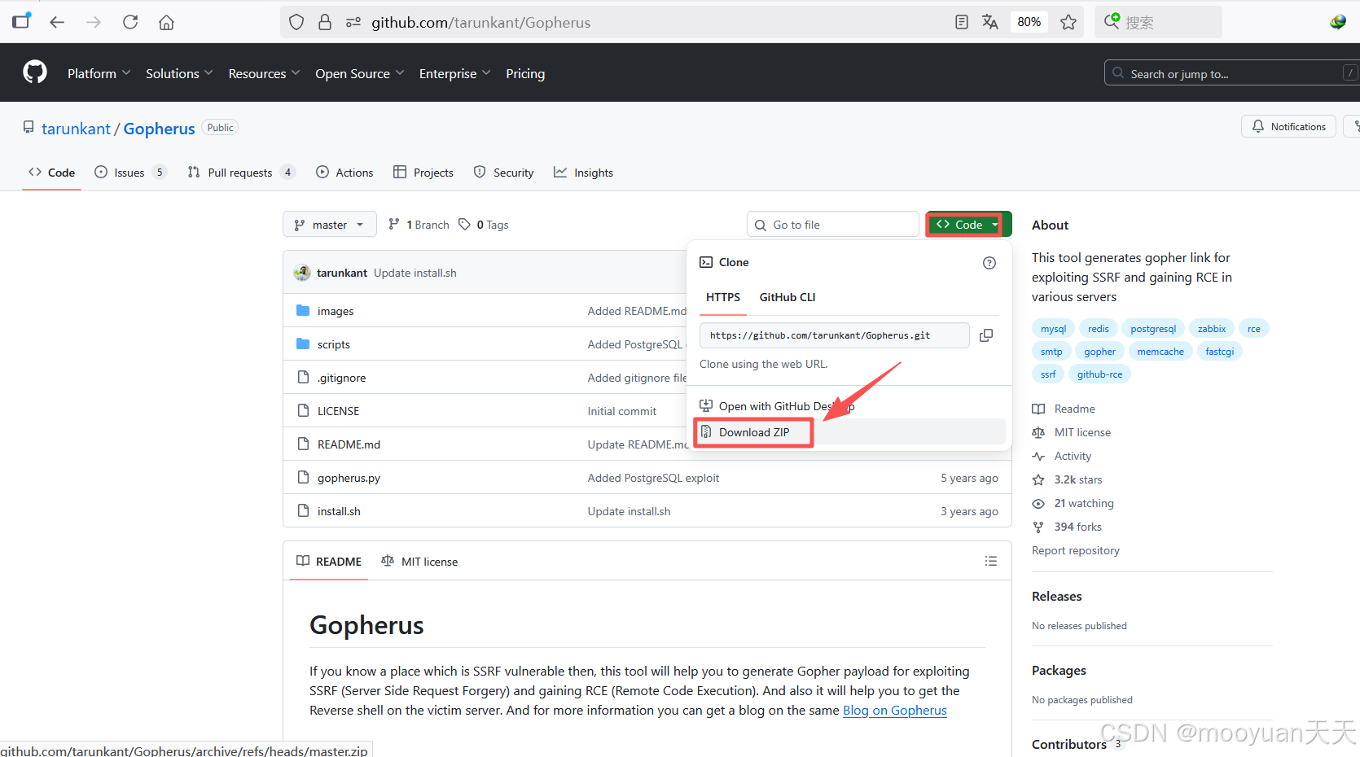
Task: Open the install.sh file
Action: pyautogui.click(x=339, y=511)
